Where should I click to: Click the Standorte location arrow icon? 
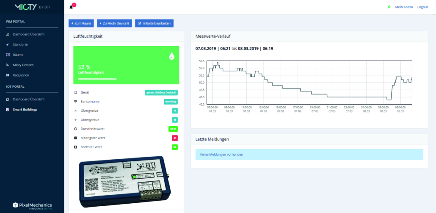[x=7, y=44]
